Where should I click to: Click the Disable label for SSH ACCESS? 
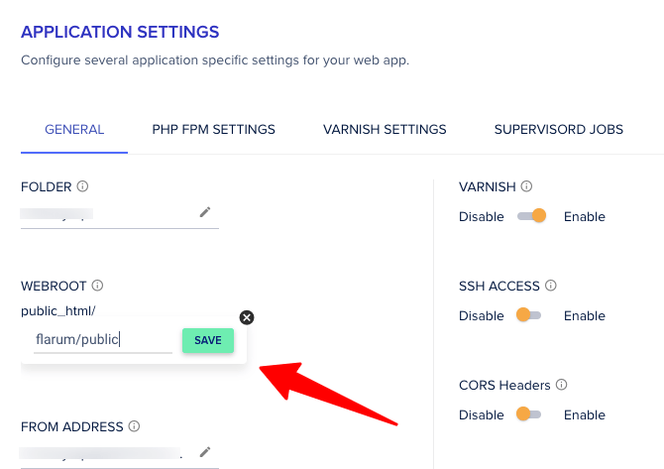(x=482, y=315)
